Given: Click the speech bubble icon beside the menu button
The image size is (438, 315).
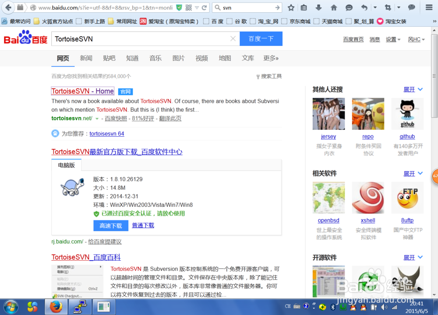Looking at the screenshot, I should 411,7.
